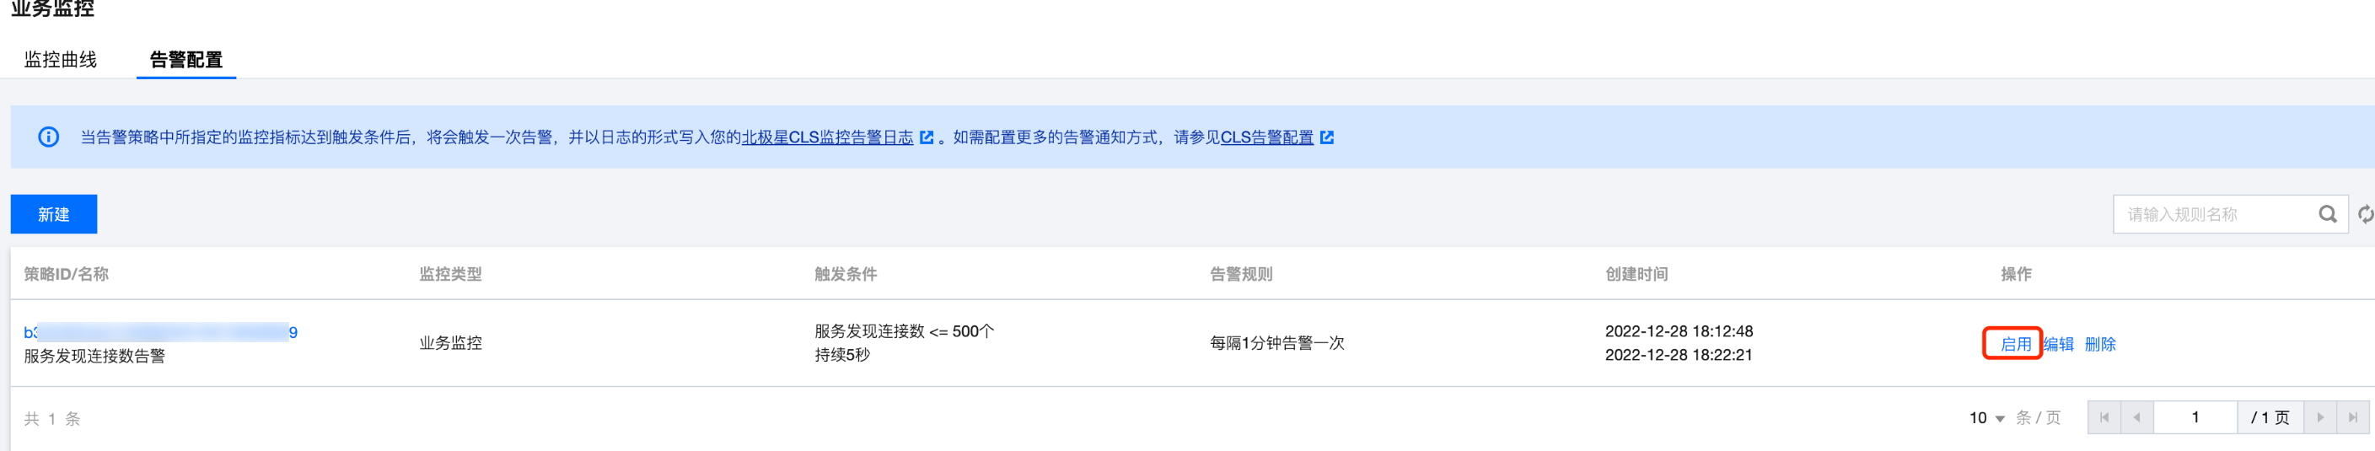The height and width of the screenshot is (451, 2375).
Task: Click external link icon after CLS监控告警日志
Action: point(927,137)
